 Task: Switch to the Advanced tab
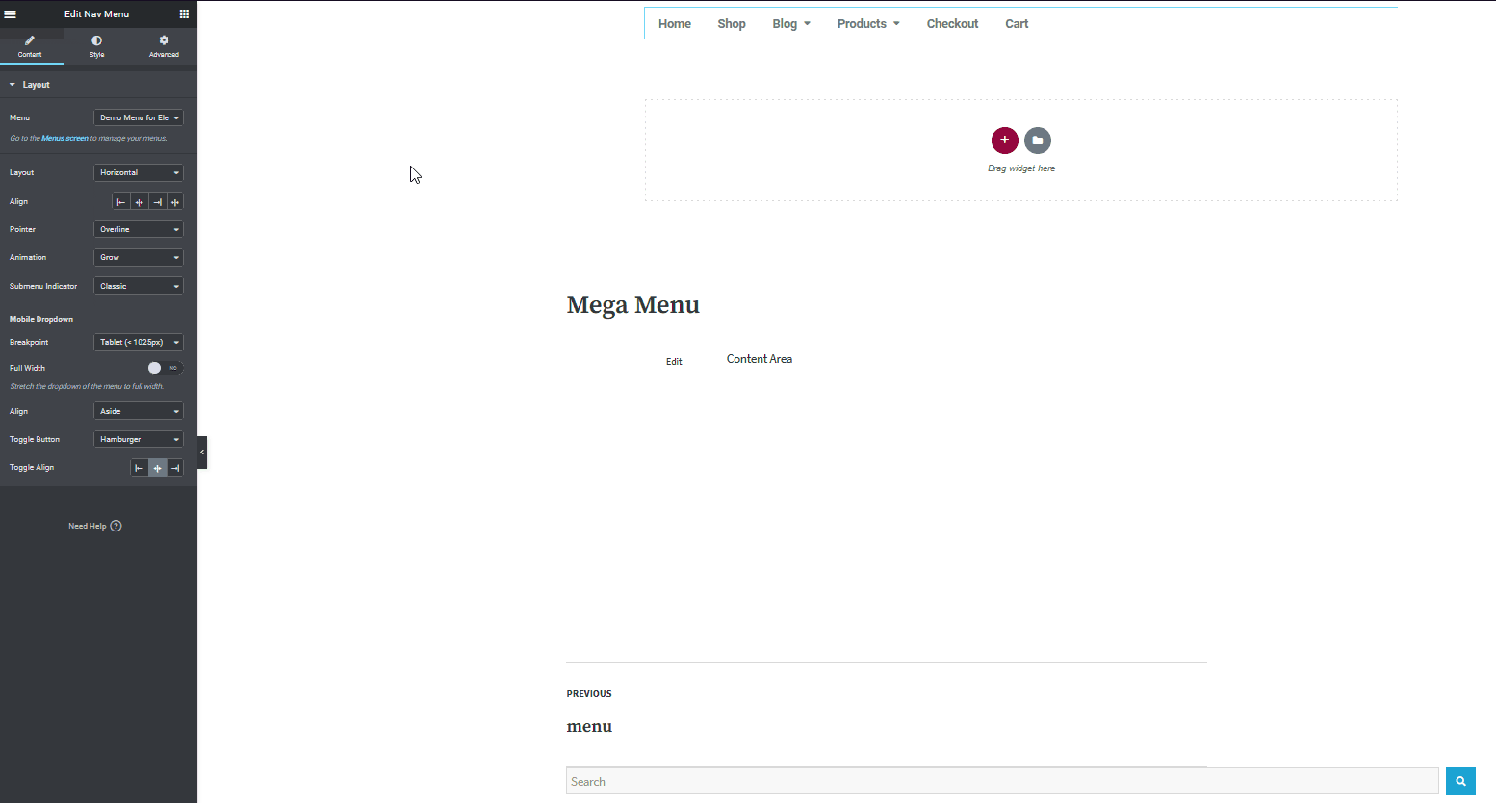tap(163, 46)
